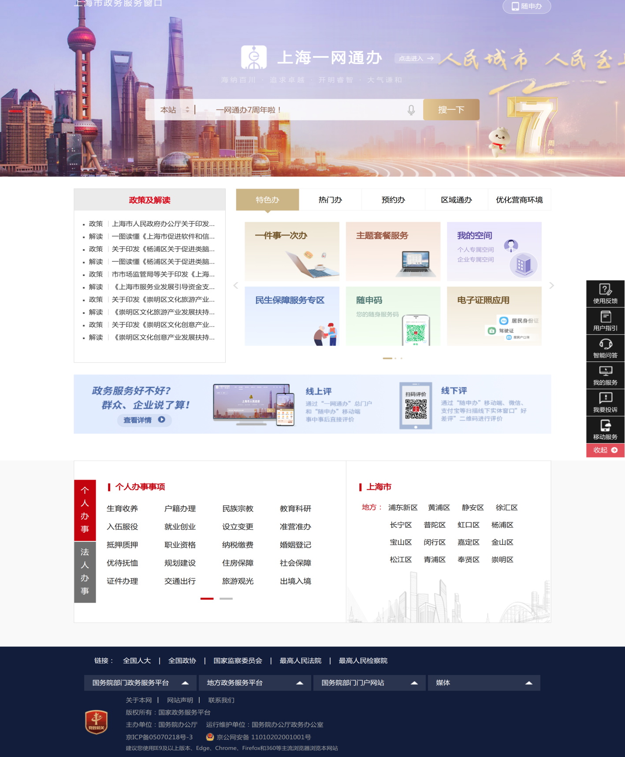The width and height of the screenshot is (625, 757).
Task: Collapse the side toolbar with 收起
Action: pyautogui.click(x=605, y=450)
